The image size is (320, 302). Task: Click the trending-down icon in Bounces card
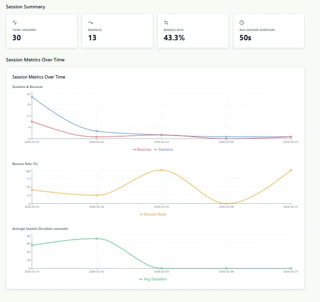click(x=90, y=23)
